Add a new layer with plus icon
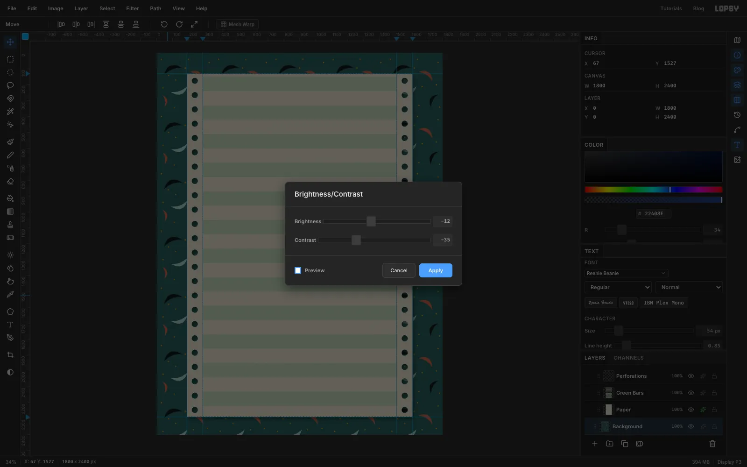The image size is (747, 467). click(x=595, y=444)
